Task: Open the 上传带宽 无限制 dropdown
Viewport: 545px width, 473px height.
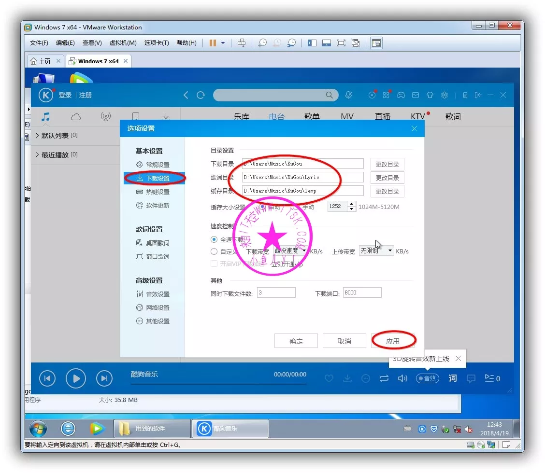Action: click(376, 251)
